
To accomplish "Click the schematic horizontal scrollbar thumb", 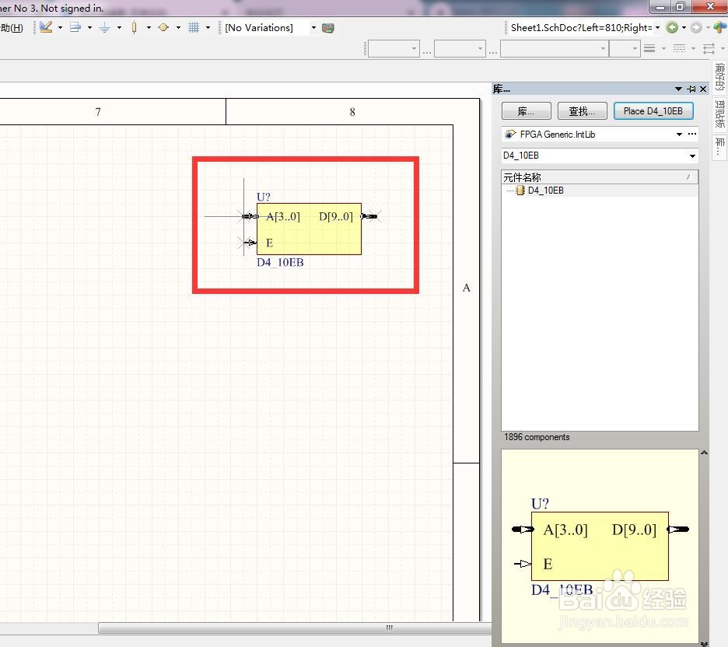I will [296, 628].
